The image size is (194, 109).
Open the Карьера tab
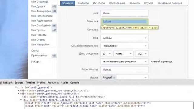(x=135, y=3)
